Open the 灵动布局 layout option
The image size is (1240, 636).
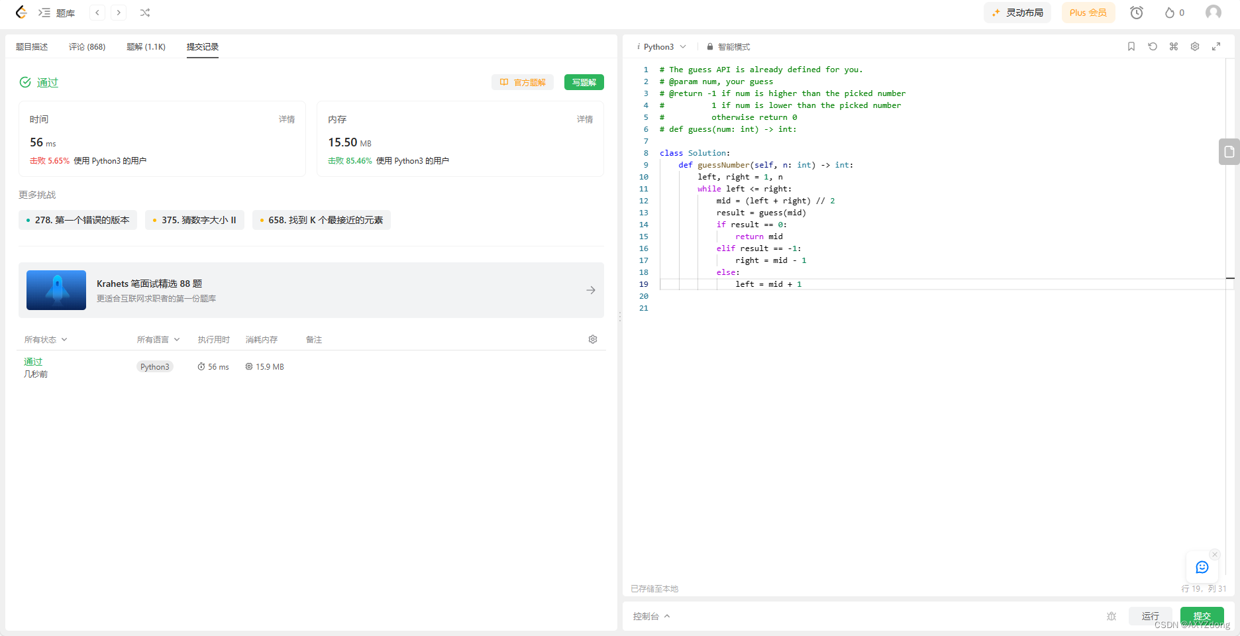[1017, 13]
